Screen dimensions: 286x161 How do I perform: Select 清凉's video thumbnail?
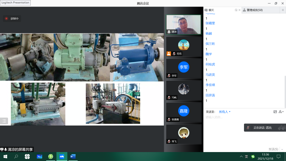(184, 25)
